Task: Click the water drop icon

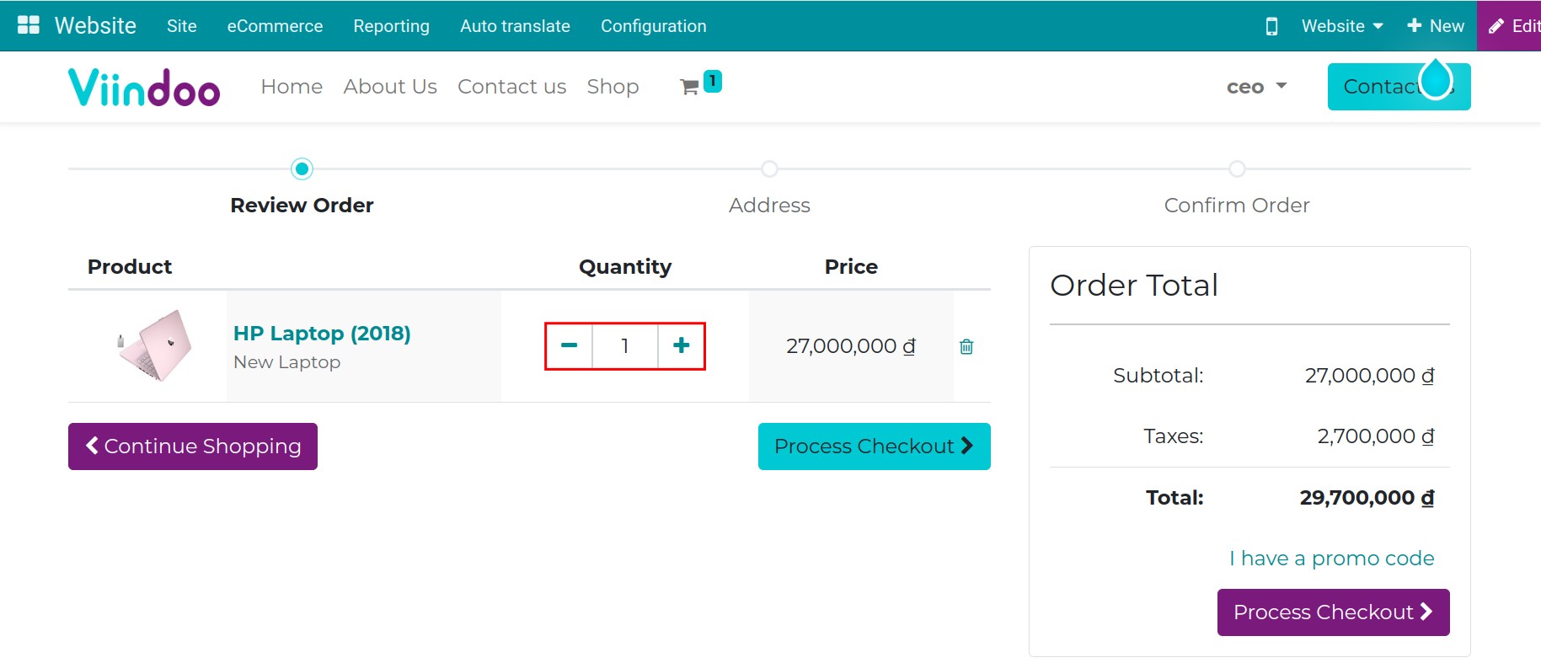Action: [1437, 79]
